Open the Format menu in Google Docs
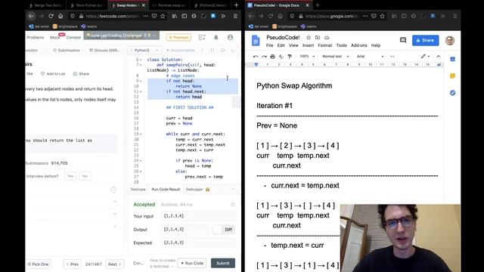This screenshot has height=272, width=484. 324,45
